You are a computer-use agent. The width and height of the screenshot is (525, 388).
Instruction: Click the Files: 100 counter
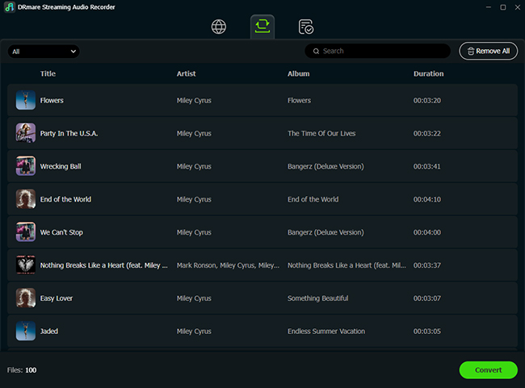tap(22, 370)
